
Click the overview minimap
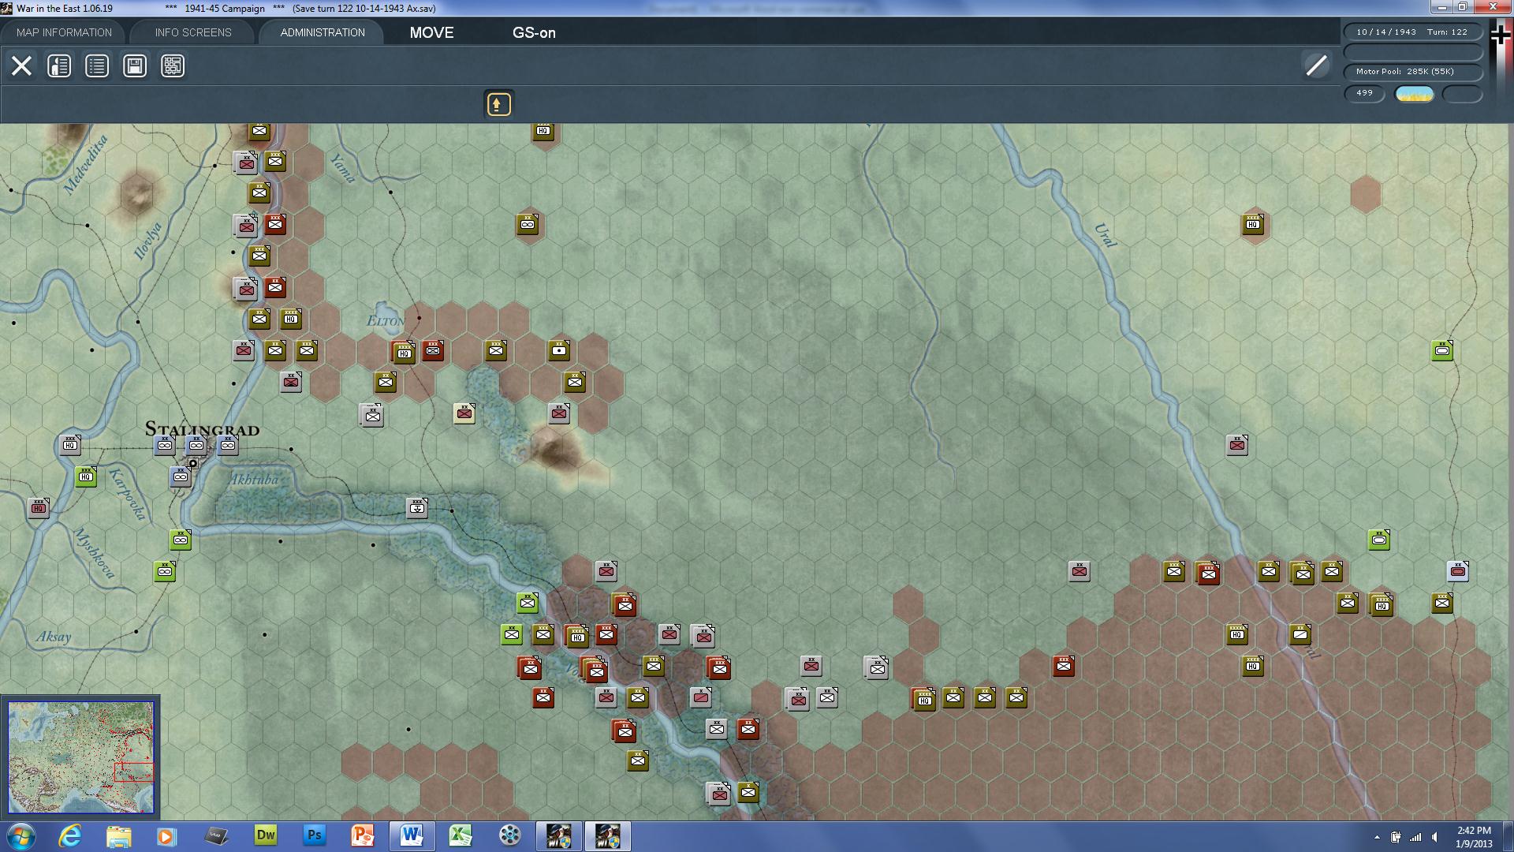point(80,757)
